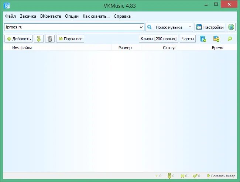Expand the search history dropdown arrow
Image resolution: width=240 pixels, height=182 pixels.
141,27
